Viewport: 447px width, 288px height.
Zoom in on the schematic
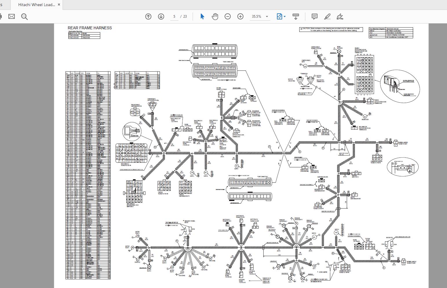(x=240, y=16)
